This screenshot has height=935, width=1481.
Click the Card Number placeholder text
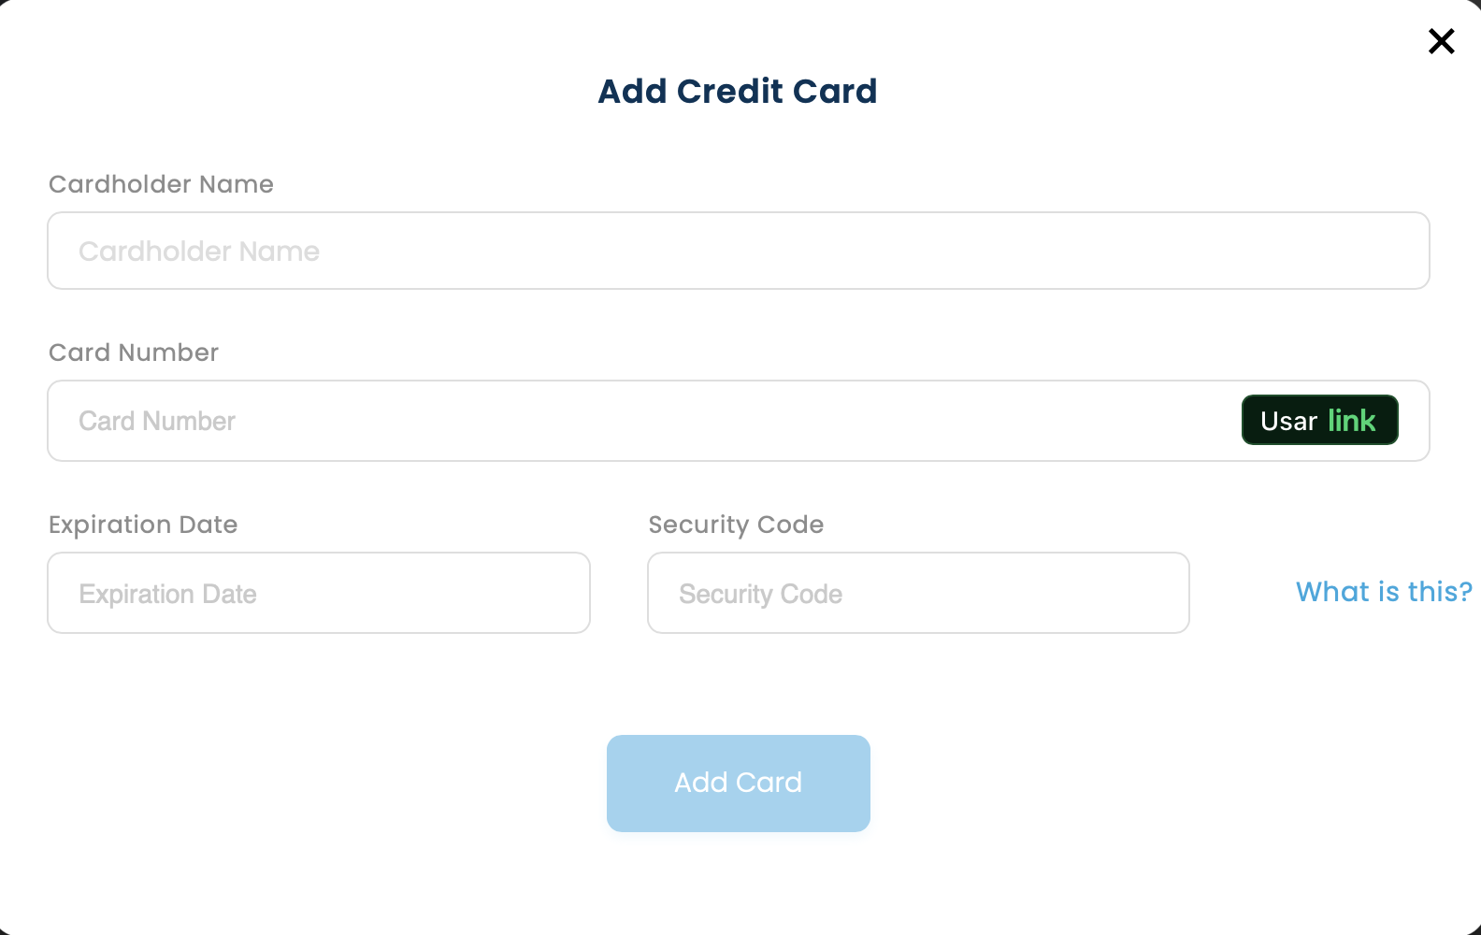tap(157, 421)
